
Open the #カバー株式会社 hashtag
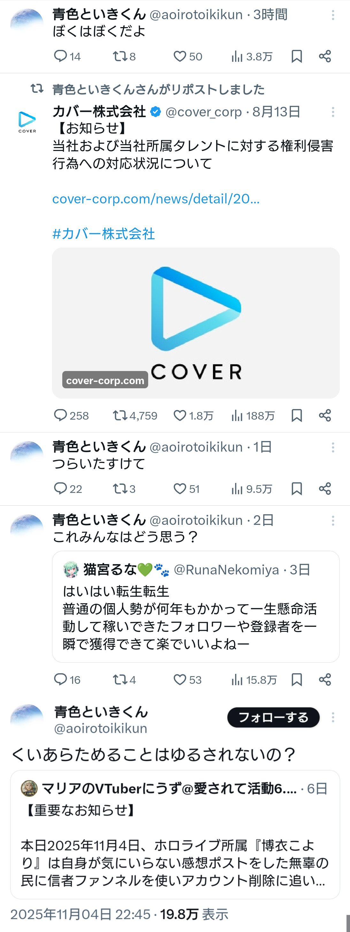104,234
